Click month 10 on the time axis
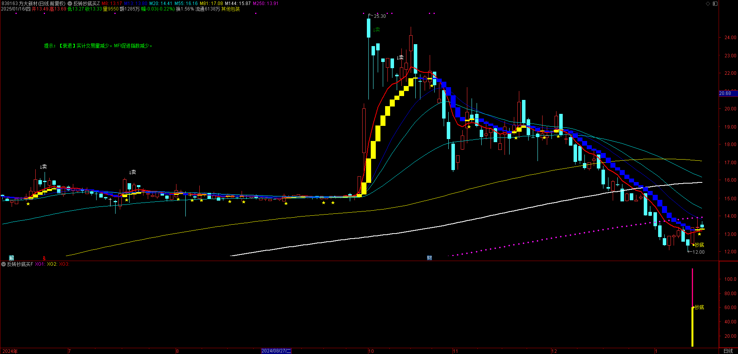738x354 pixels. pyautogui.click(x=371, y=351)
